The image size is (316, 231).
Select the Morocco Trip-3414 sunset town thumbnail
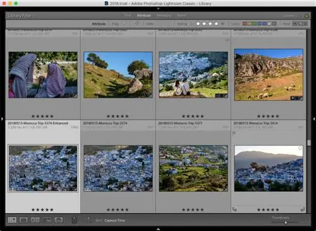[269, 168]
